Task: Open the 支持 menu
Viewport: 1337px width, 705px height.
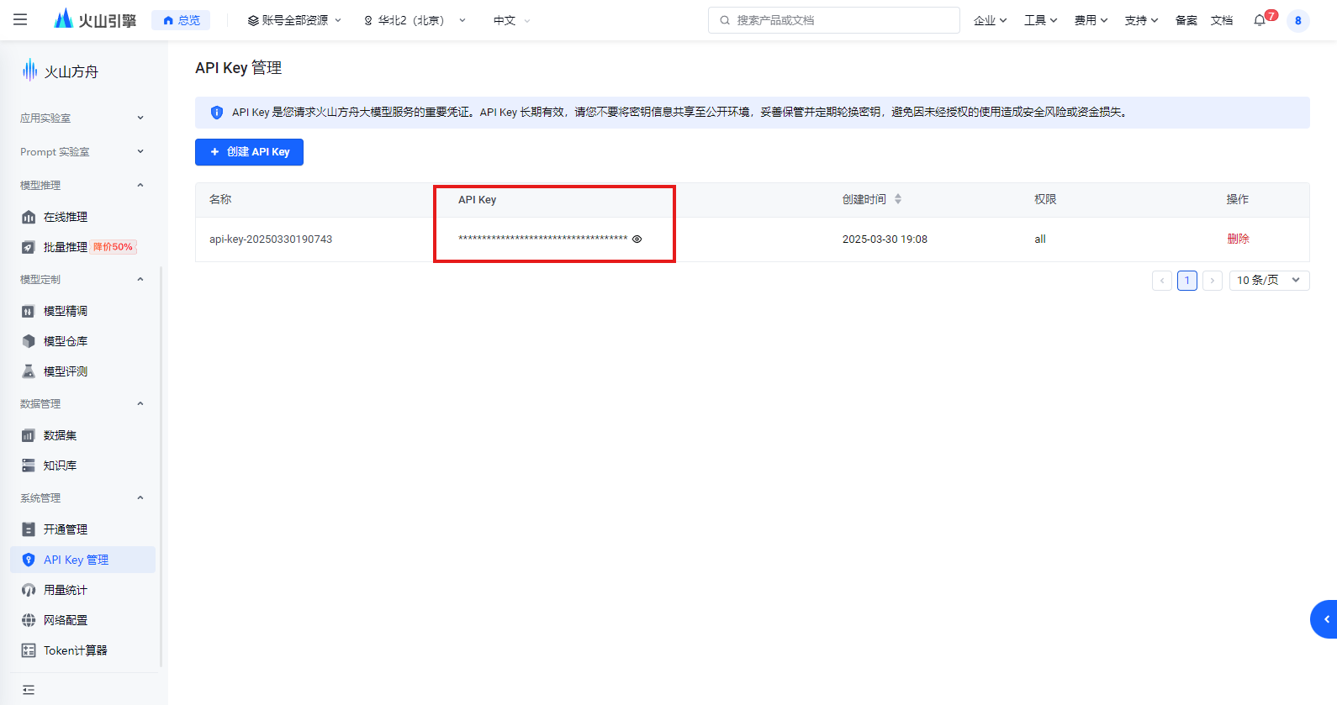Action: tap(1141, 20)
